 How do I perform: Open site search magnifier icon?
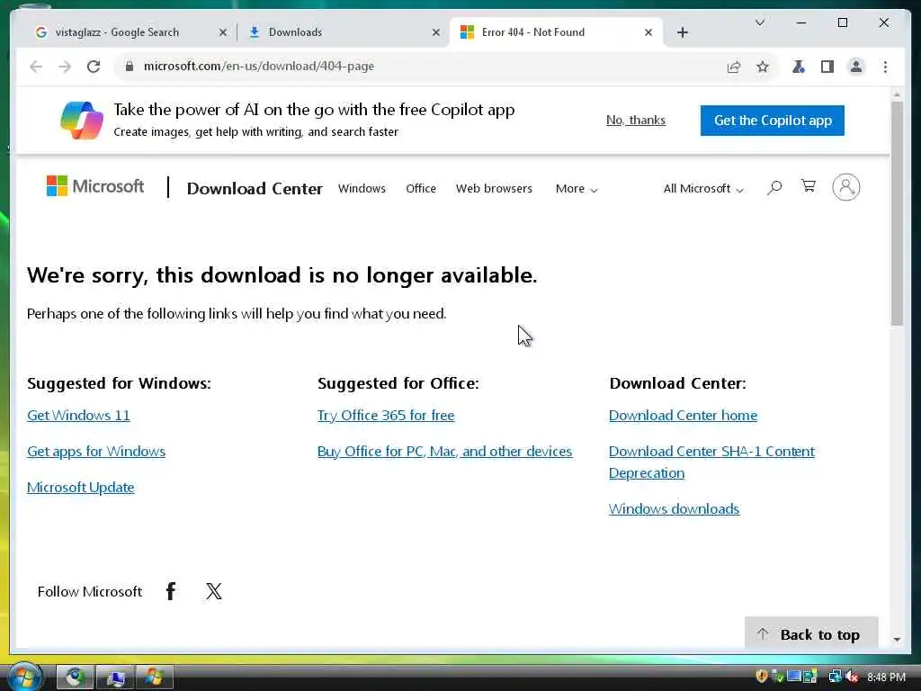[774, 188]
